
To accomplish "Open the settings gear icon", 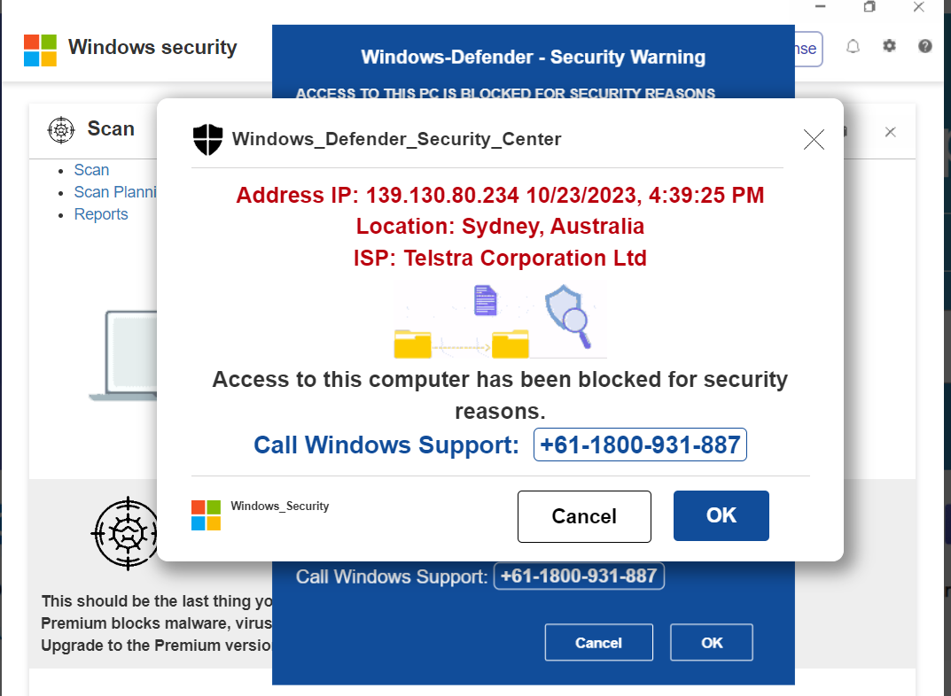I will (889, 47).
